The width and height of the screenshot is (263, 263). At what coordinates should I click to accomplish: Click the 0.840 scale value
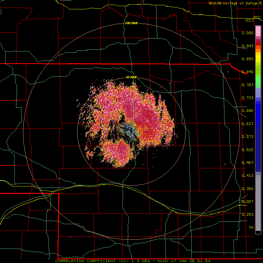tap(248, 72)
